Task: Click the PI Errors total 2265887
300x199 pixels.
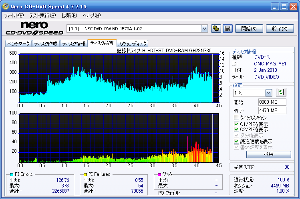Action: point(60,191)
